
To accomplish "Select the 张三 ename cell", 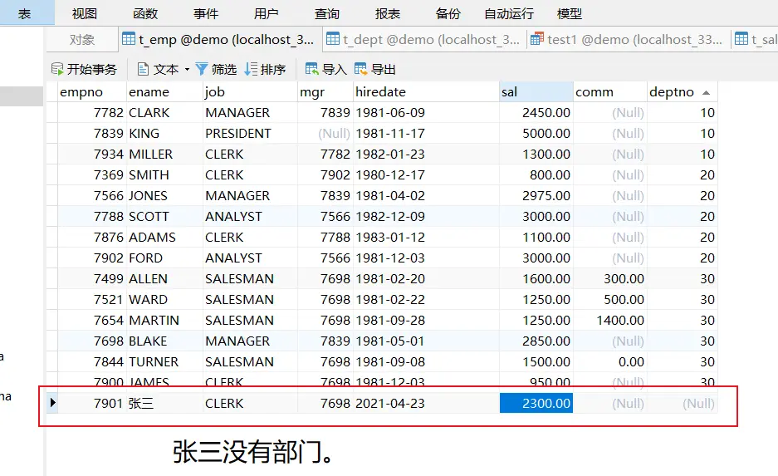I will pos(164,403).
